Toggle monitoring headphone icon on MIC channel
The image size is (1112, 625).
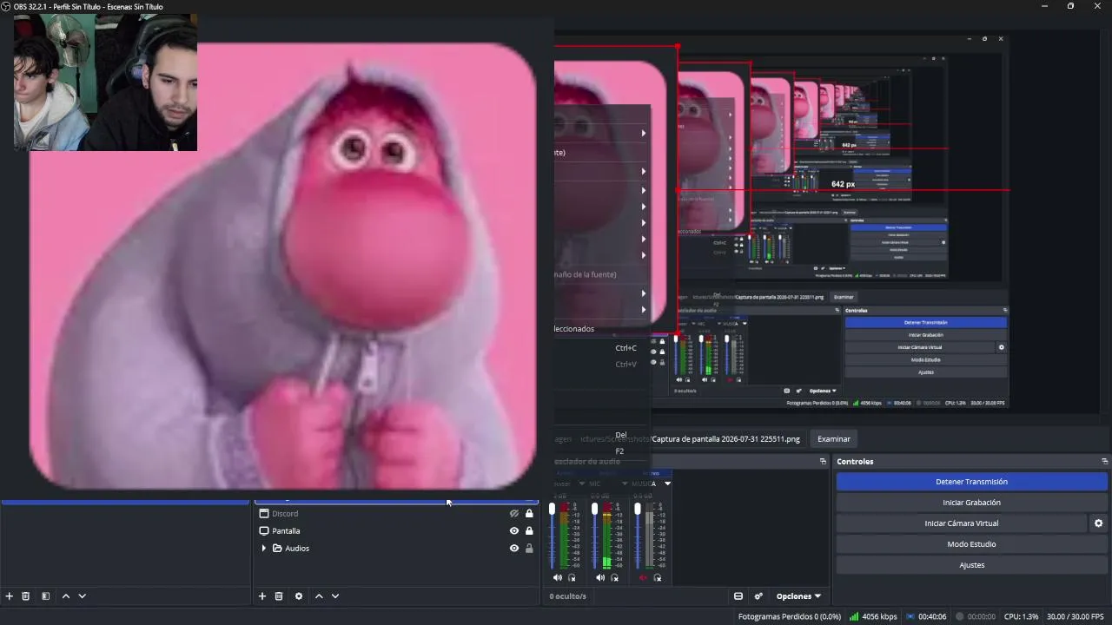point(615,578)
